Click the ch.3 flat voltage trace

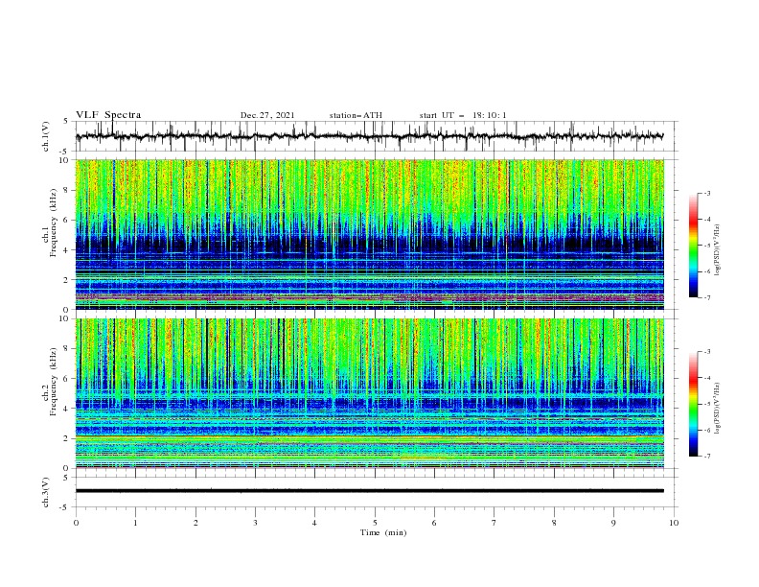coord(369,491)
